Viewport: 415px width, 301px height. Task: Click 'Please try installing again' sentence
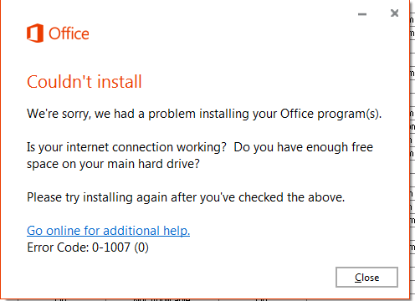186,197
